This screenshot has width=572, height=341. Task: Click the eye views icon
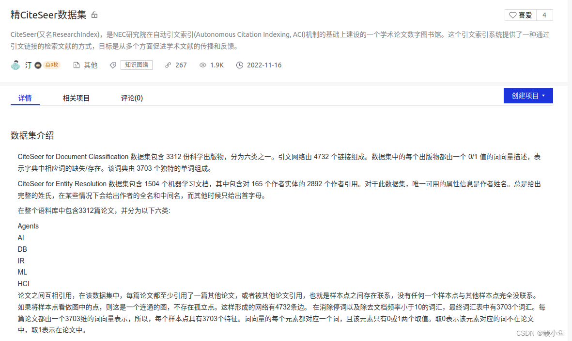pyautogui.click(x=203, y=65)
